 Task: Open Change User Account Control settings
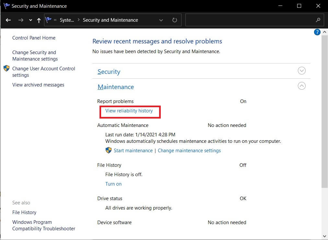43,72
